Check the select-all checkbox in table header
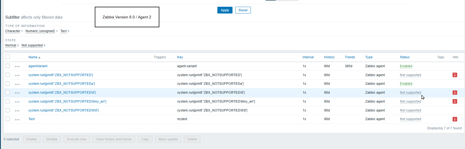The width and height of the screenshot is (465, 149). click(x=8, y=57)
